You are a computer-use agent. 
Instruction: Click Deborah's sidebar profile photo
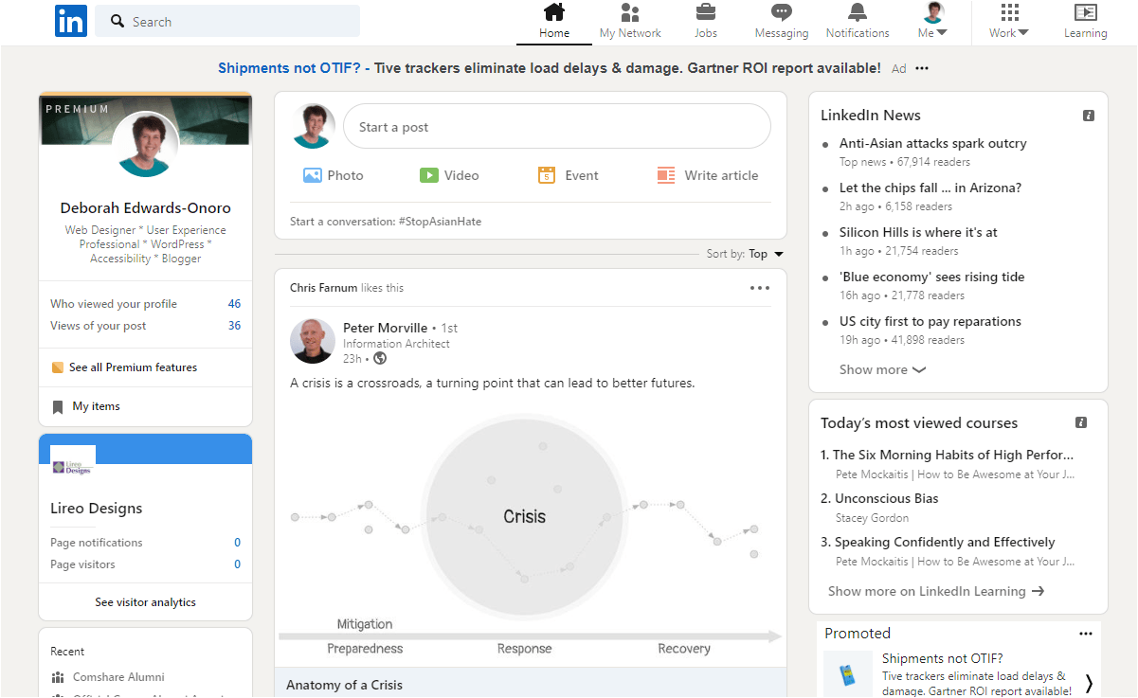point(146,144)
